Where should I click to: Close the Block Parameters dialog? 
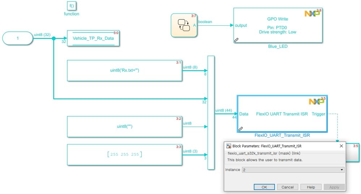[341, 146]
